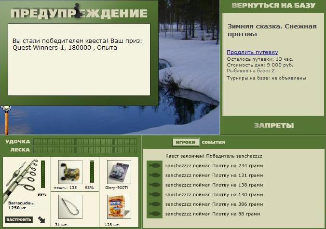Switch to the ИГРОКИ tab

point(186,142)
